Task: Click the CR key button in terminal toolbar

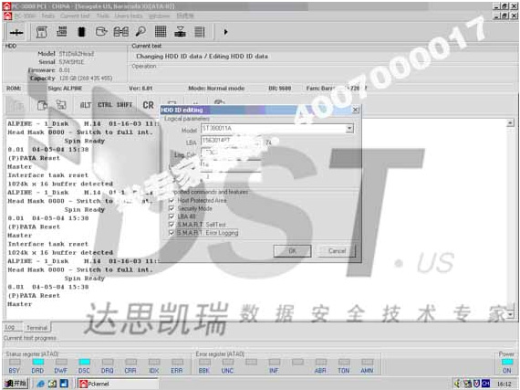Action: pyautogui.click(x=148, y=105)
